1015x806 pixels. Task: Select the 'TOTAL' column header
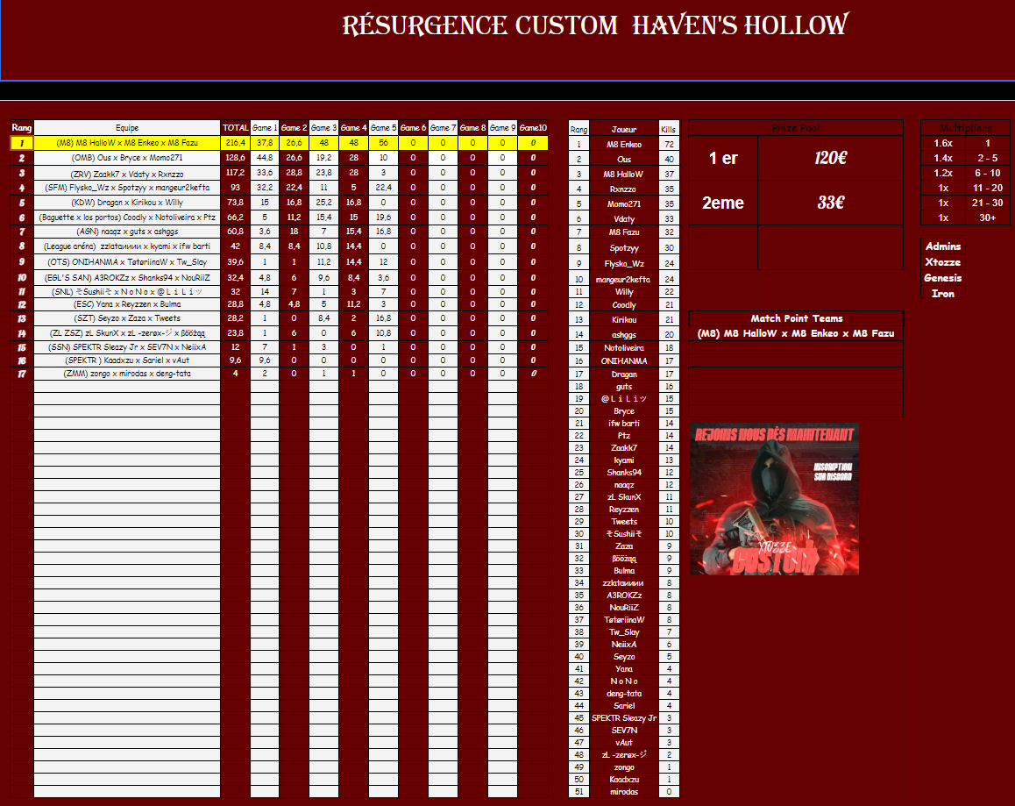pos(236,128)
